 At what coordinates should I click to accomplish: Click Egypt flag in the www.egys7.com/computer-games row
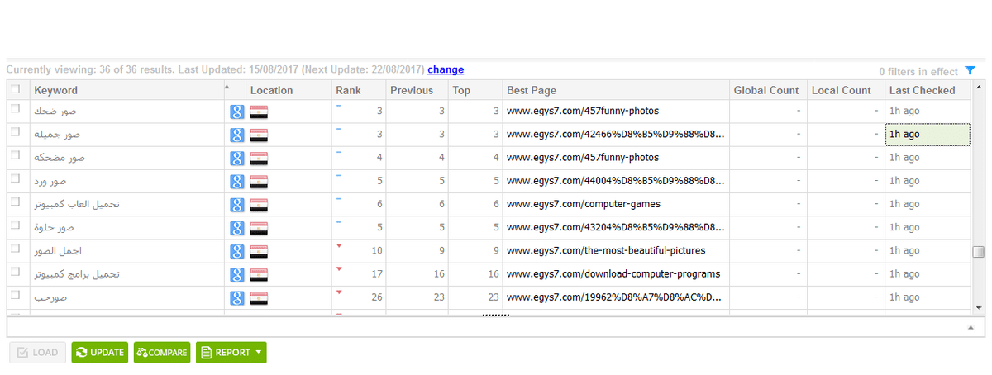click(259, 204)
